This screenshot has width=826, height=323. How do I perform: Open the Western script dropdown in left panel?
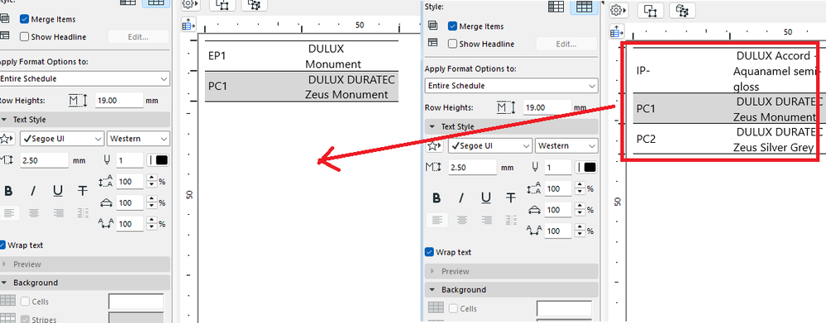pos(139,139)
